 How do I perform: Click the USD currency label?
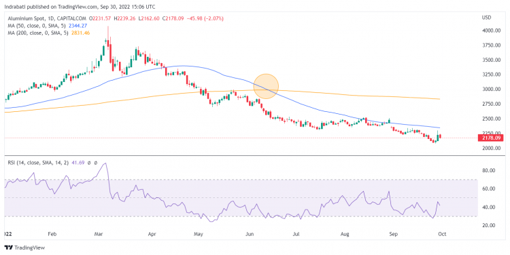coord(486,18)
